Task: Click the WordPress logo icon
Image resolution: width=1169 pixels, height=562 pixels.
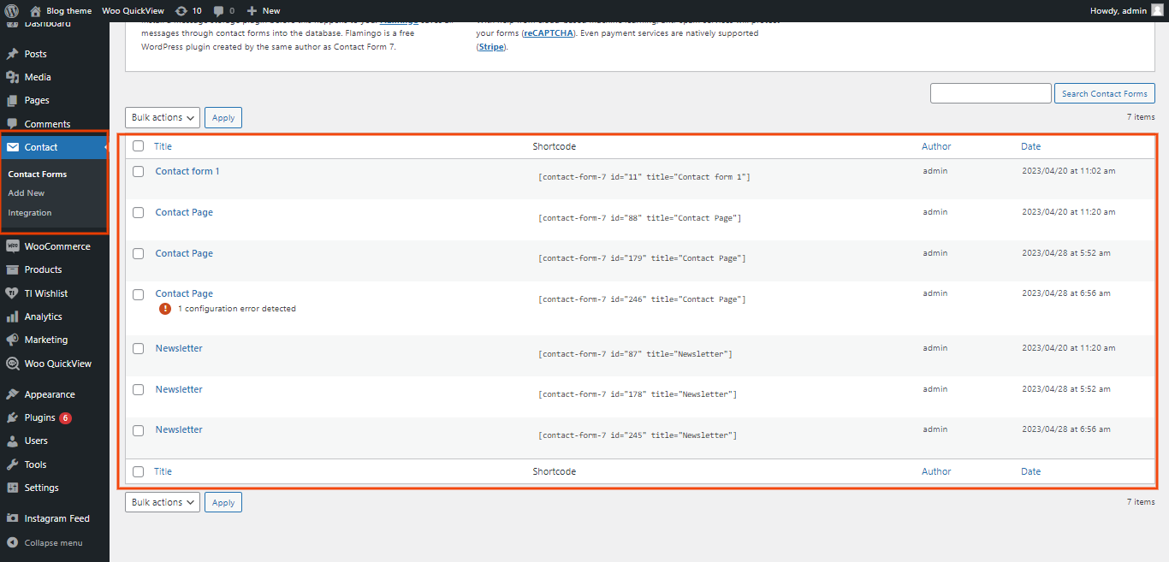Action: point(11,10)
